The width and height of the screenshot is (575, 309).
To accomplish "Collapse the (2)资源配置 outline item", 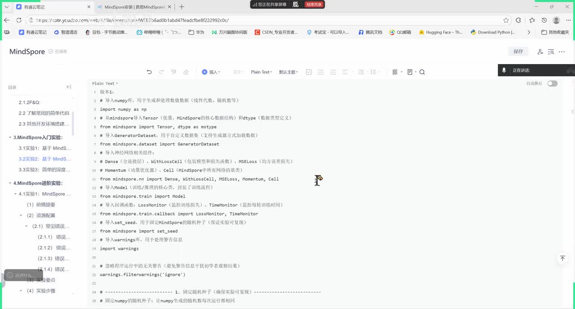I will [21, 216].
